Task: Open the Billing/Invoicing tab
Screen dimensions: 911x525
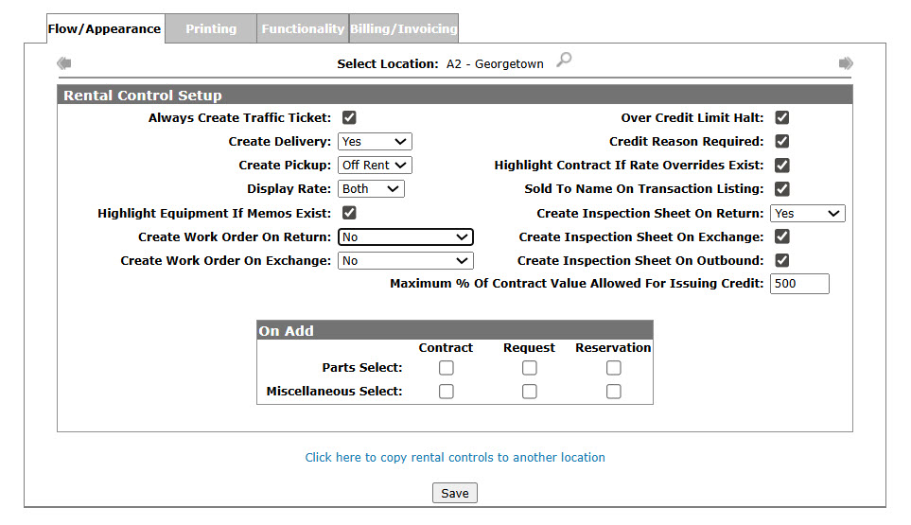Action: (404, 29)
